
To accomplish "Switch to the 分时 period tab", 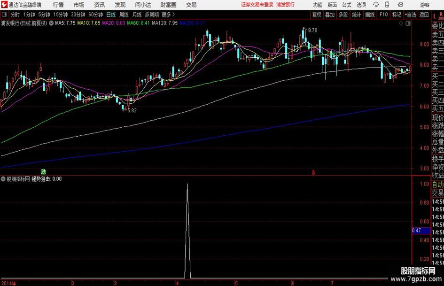I will [x=15, y=15].
